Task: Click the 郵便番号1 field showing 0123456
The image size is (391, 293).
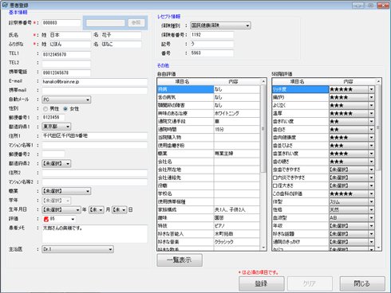Action: [x=53, y=117]
